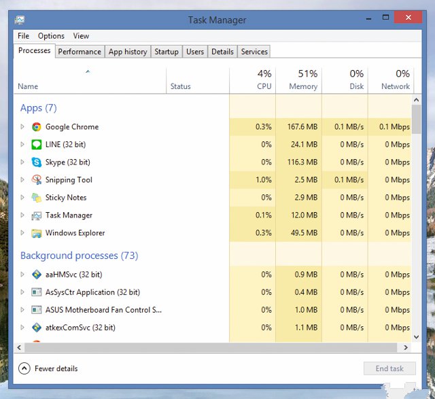435x399 pixels.
Task: Expand the Skype (32 bit) process group
Action: coord(22,162)
